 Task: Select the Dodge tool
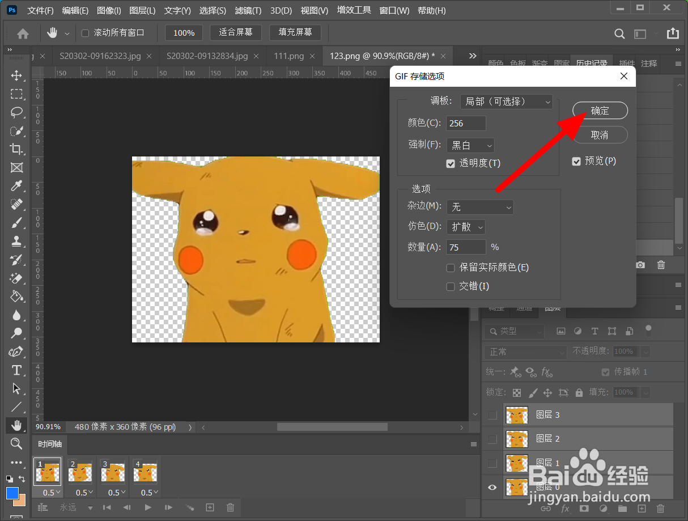tap(16, 333)
